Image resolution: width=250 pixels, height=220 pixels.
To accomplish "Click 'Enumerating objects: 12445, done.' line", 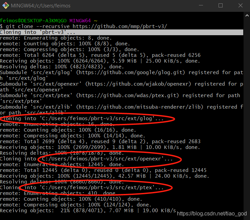I will point(62,164).
